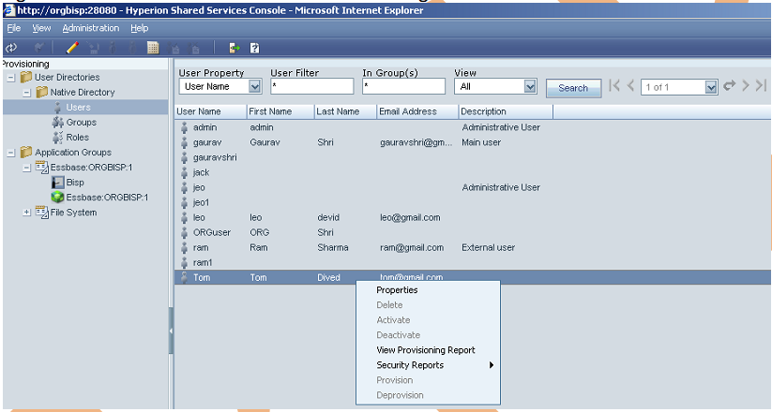Click the Email Address column header
Screen dimensions: 772x412
[417, 111]
